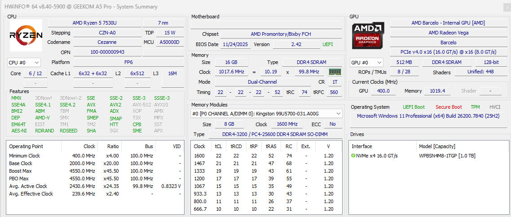Open the CPU #0 selector dropdown

[x=24, y=63]
